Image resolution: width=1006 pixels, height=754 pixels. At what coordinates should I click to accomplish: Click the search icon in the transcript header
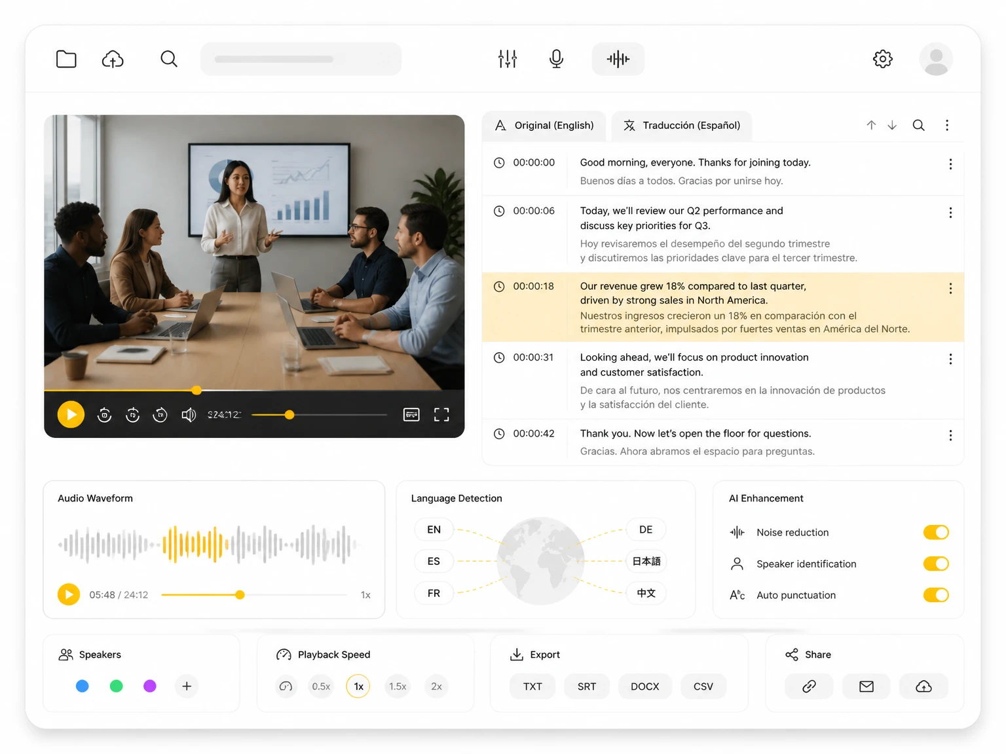tap(919, 125)
